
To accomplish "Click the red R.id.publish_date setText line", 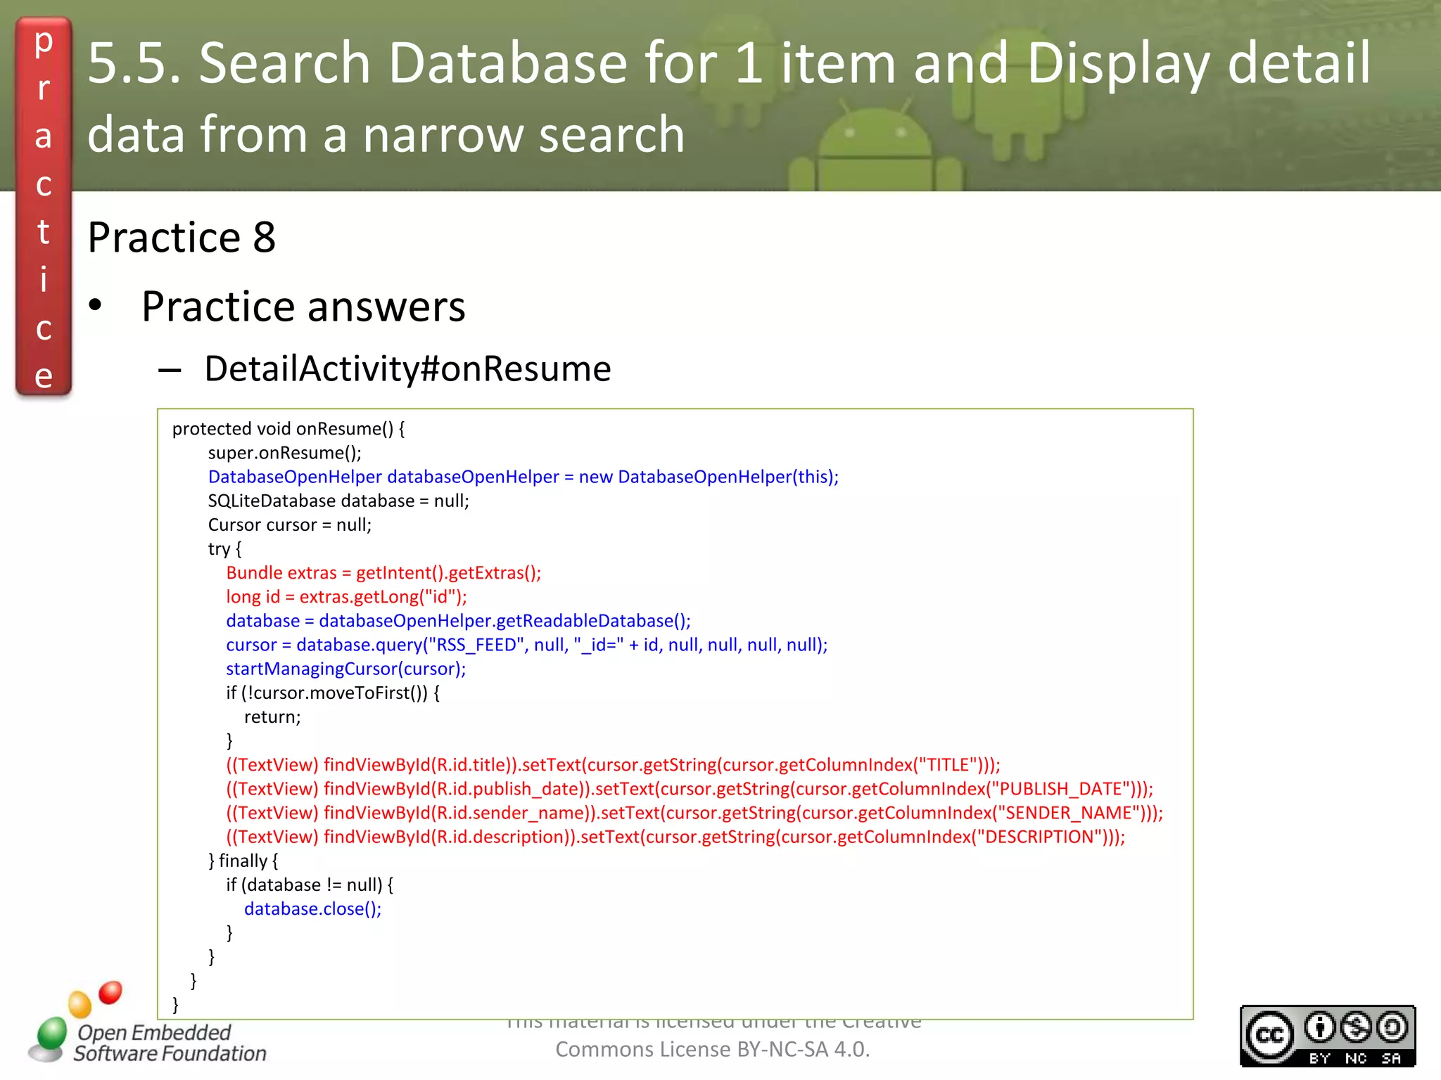I will (x=690, y=789).
